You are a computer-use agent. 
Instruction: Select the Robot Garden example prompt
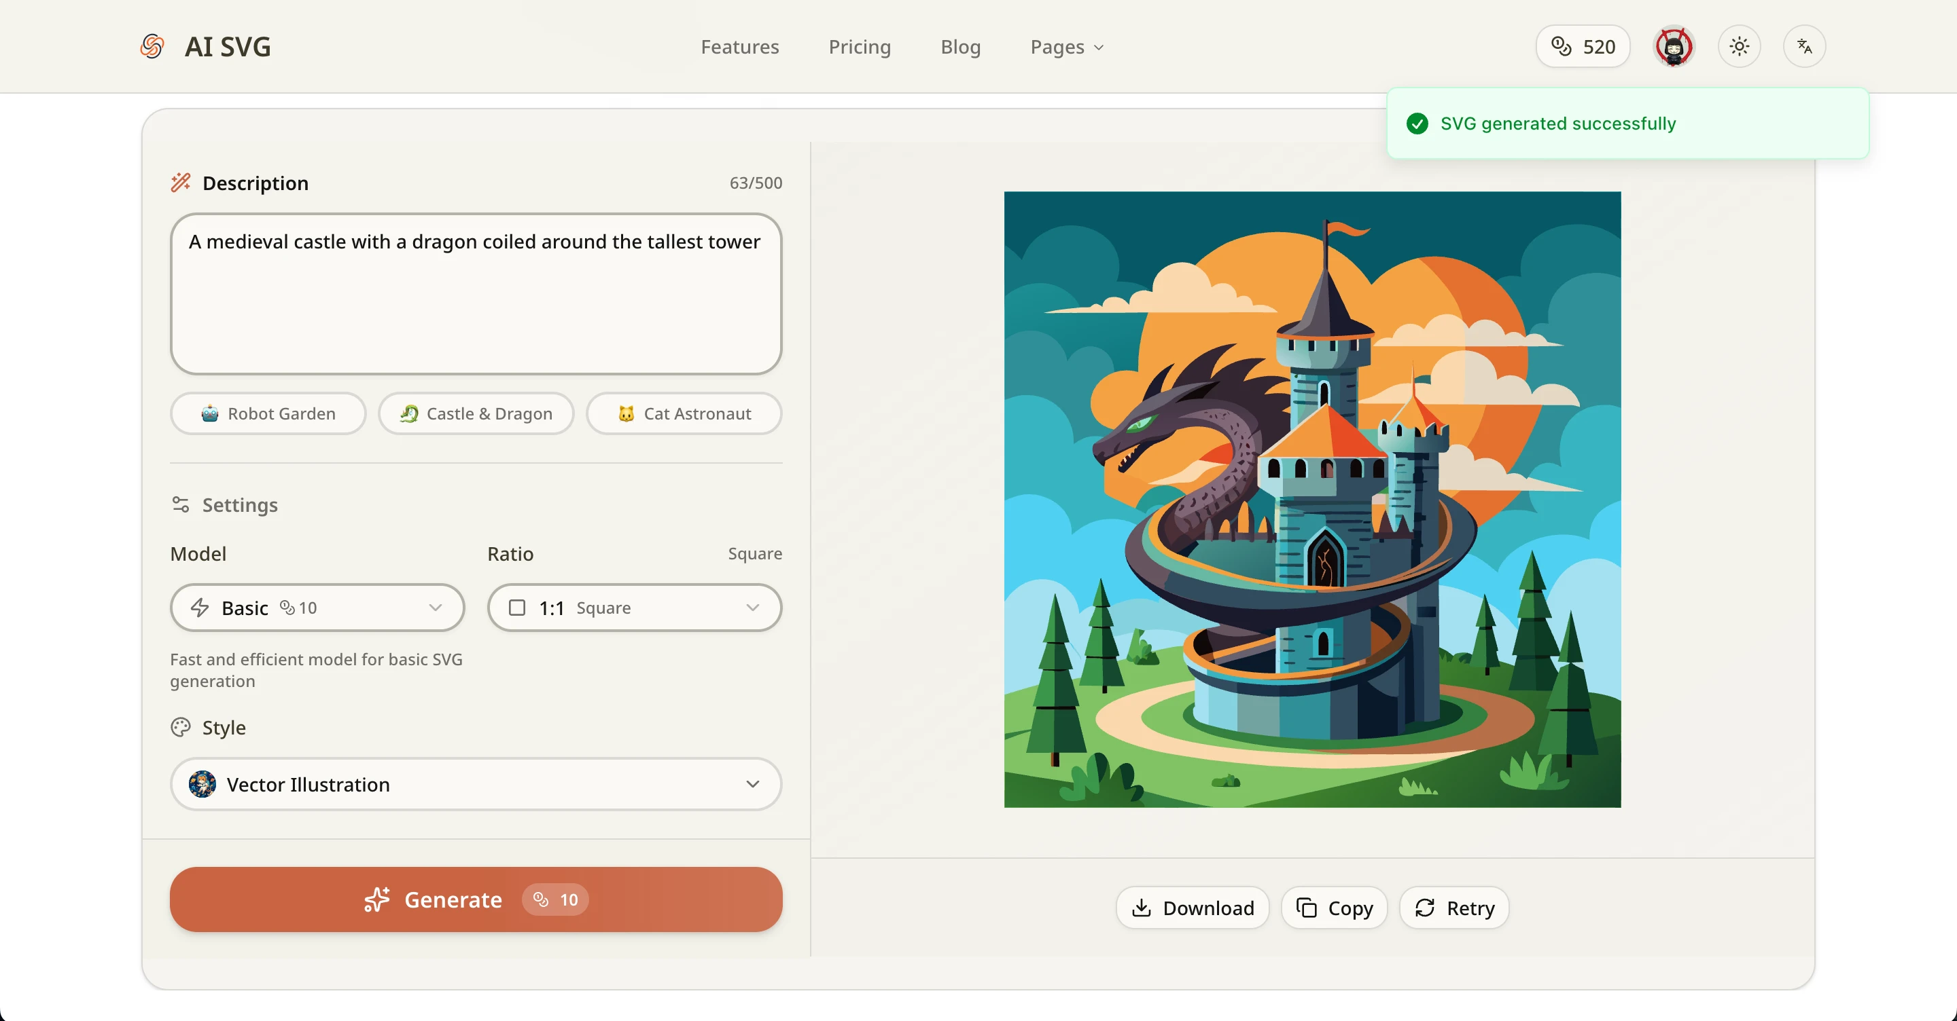point(268,413)
